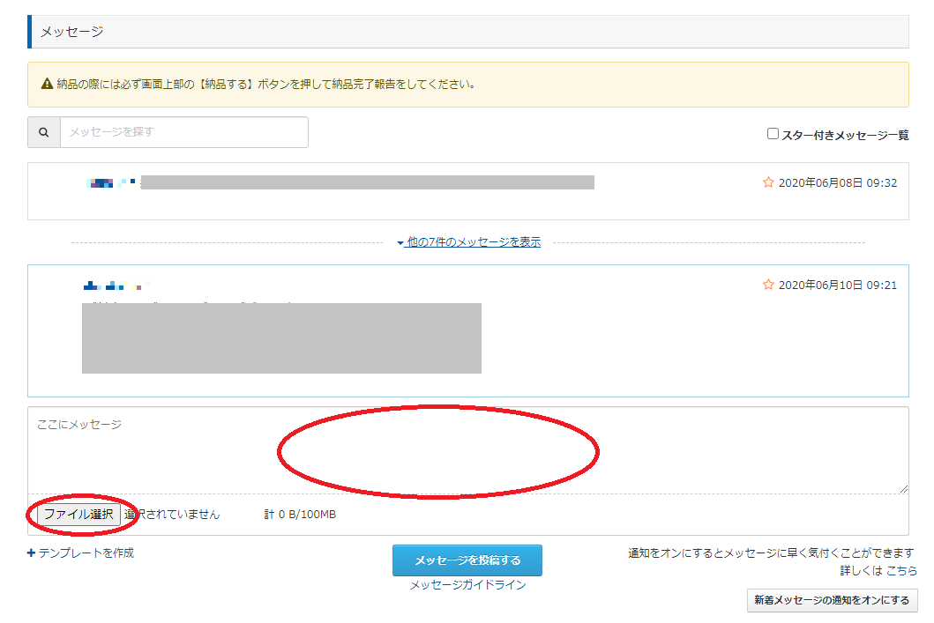The width and height of the screenshot is (934, 623).
Task: Toggle the スター付きメッセージ一覧 checkbox
Action: pyautogui.click(x=773, y=134)
